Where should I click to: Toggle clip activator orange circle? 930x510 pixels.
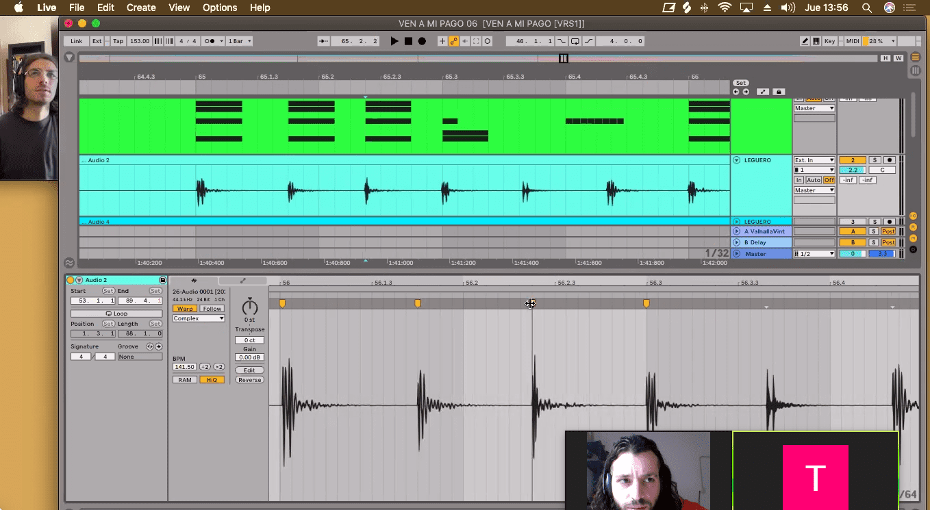click(71, 280)
